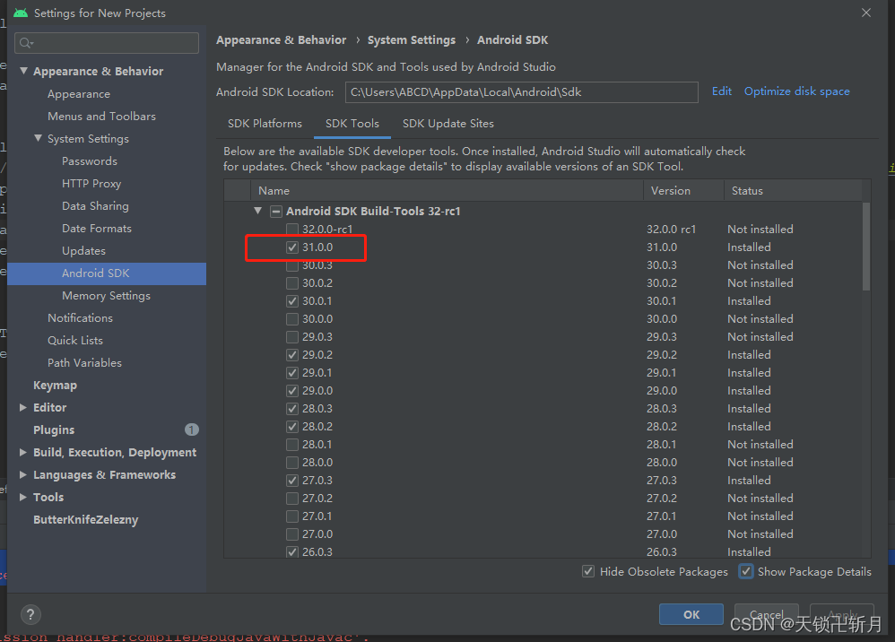Expand Languages & Frameworks section
Screen dimensions: 895x642
(x=23, y=475)
